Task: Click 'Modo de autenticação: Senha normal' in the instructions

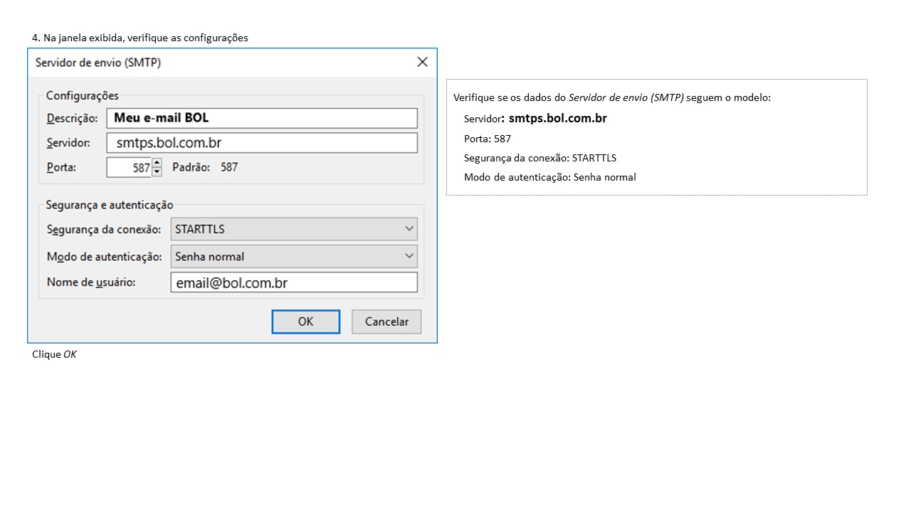Action: (x=550, y=177)
